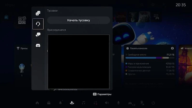Toggle the microphone mute icon
This screenshot has width=192, height=108.
point(118,103)
